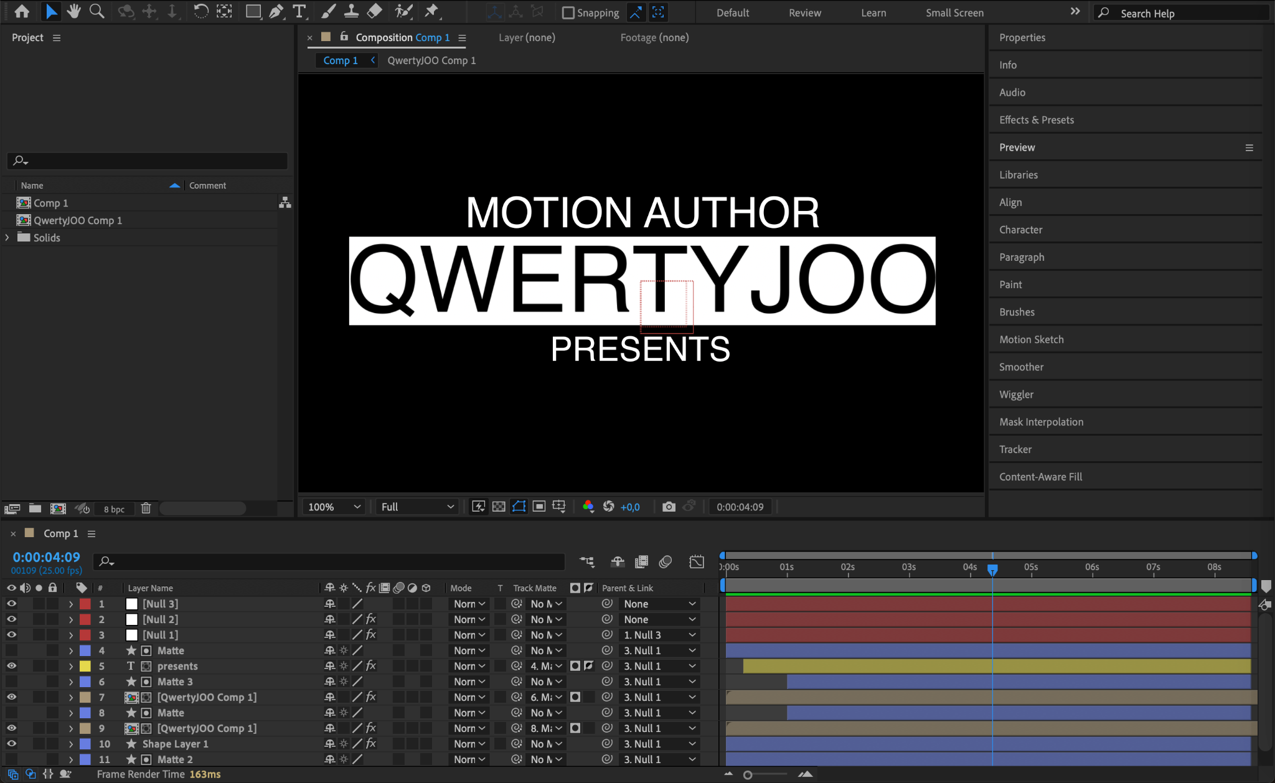Select the Hand tool

[x=74, y=11]
